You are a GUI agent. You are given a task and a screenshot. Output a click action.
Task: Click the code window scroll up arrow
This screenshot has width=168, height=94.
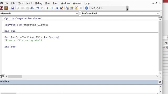pyautogui.click(x=160, y=20)
